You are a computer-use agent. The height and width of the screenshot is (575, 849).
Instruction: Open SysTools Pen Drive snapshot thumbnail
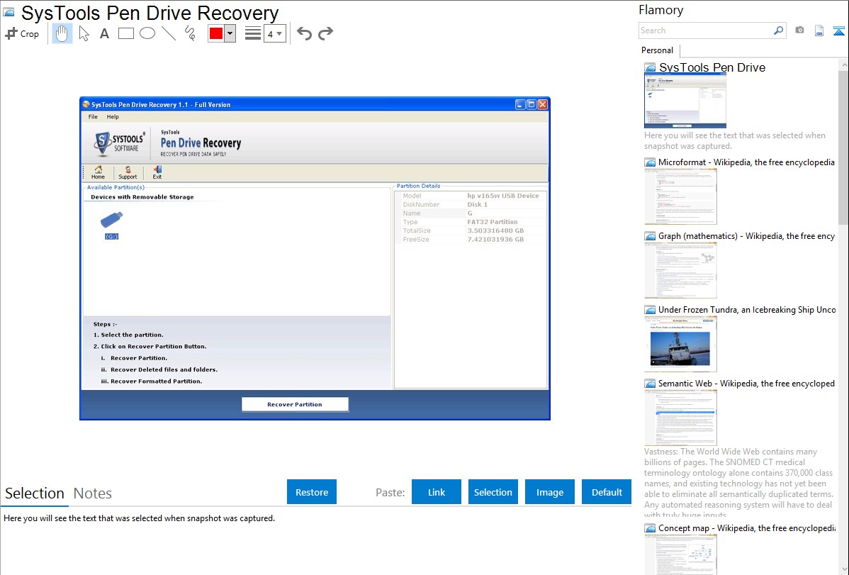tap(685, 100)
